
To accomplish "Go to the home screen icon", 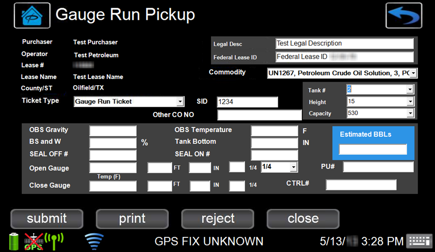I will 32,16.
